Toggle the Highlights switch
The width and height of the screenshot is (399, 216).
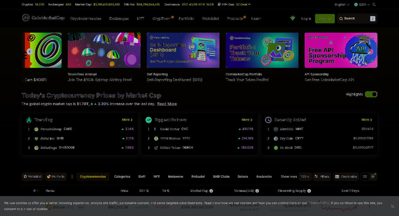371,94
